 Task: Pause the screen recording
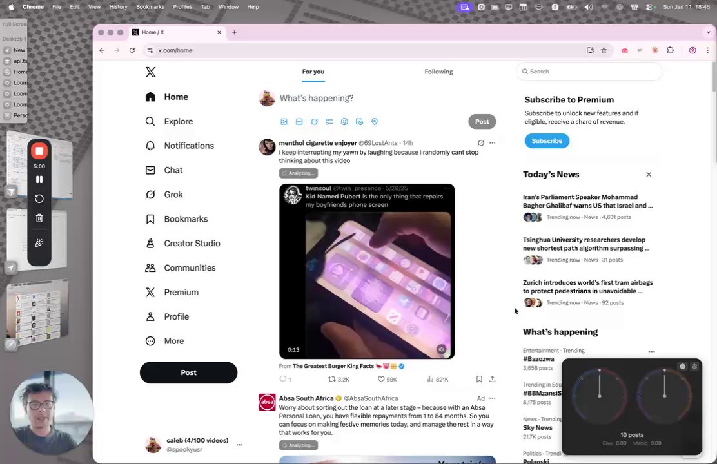coord(39,180)
